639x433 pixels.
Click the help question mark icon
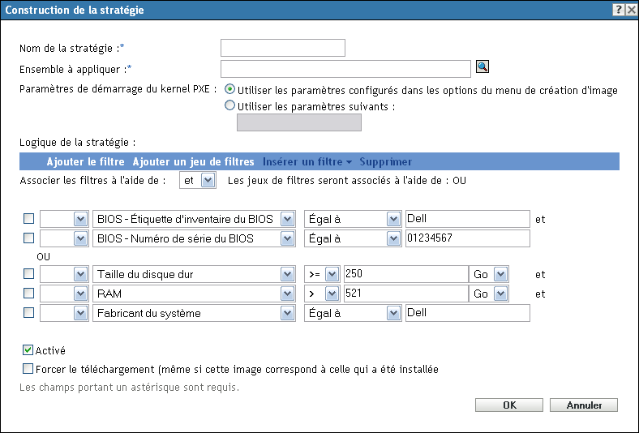618,8
